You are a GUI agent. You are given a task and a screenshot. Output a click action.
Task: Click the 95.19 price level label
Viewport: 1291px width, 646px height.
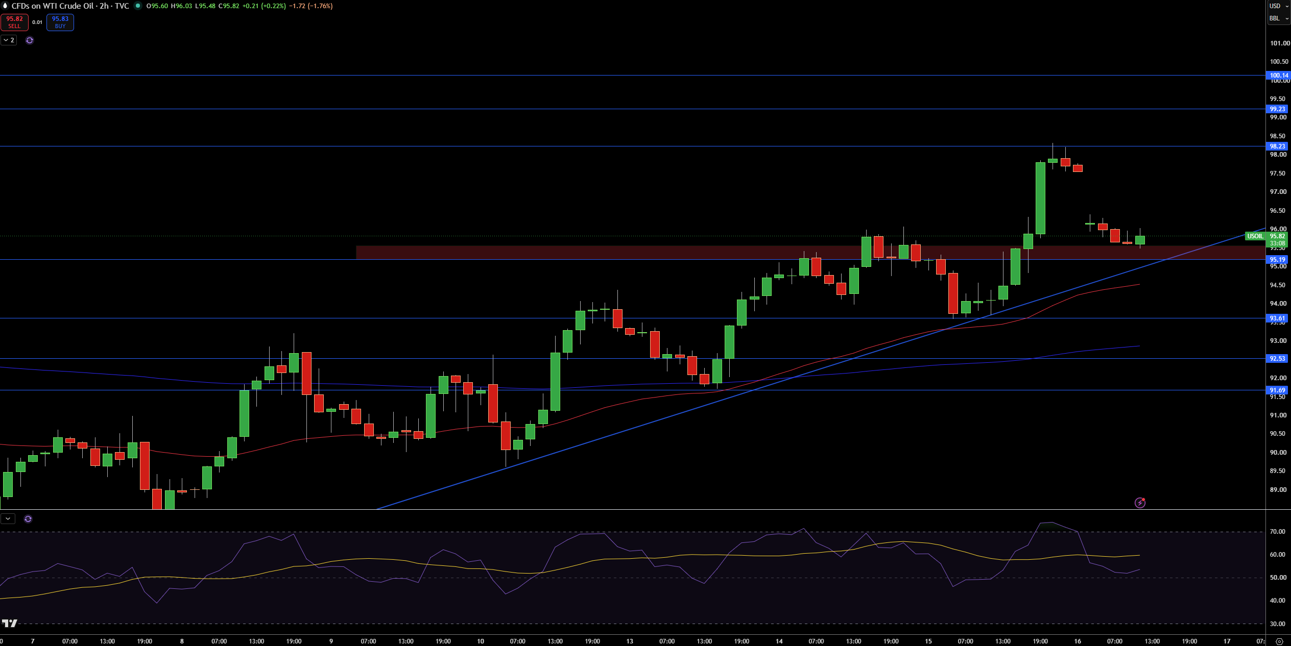pyautogui.click(x=1277, y=260)
